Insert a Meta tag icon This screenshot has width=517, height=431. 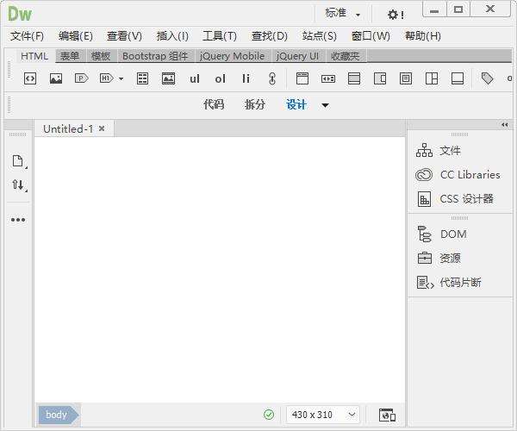coord(487,78)
